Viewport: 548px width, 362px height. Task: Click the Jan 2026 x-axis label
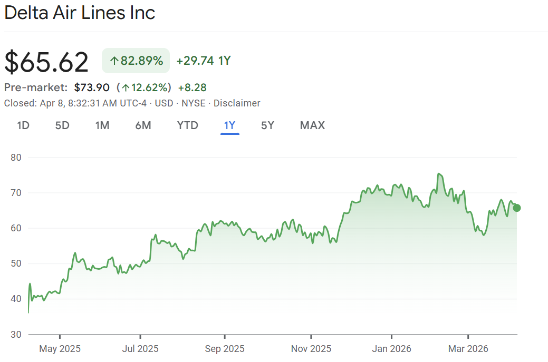coord(391,349)
